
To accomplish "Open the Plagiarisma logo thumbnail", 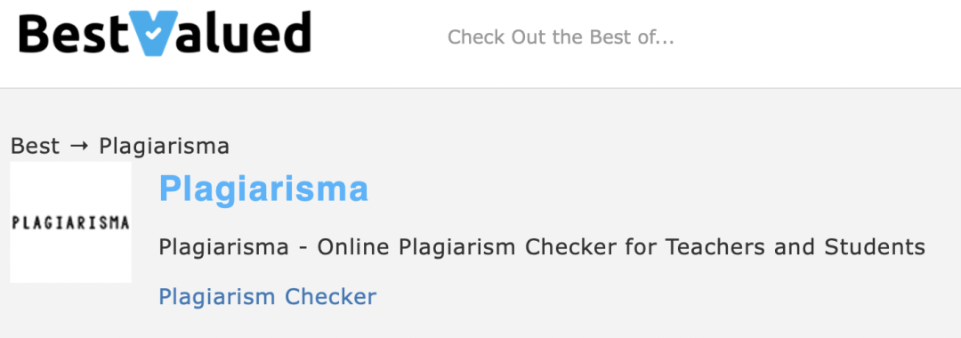I will click(x=70, y=222).
